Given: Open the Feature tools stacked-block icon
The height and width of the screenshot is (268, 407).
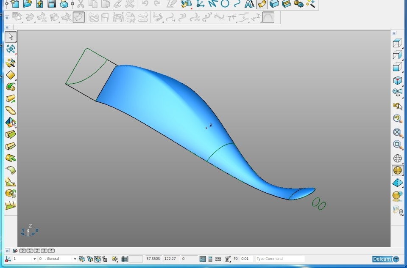Looking at the screenshot, I should pos(286,4).
